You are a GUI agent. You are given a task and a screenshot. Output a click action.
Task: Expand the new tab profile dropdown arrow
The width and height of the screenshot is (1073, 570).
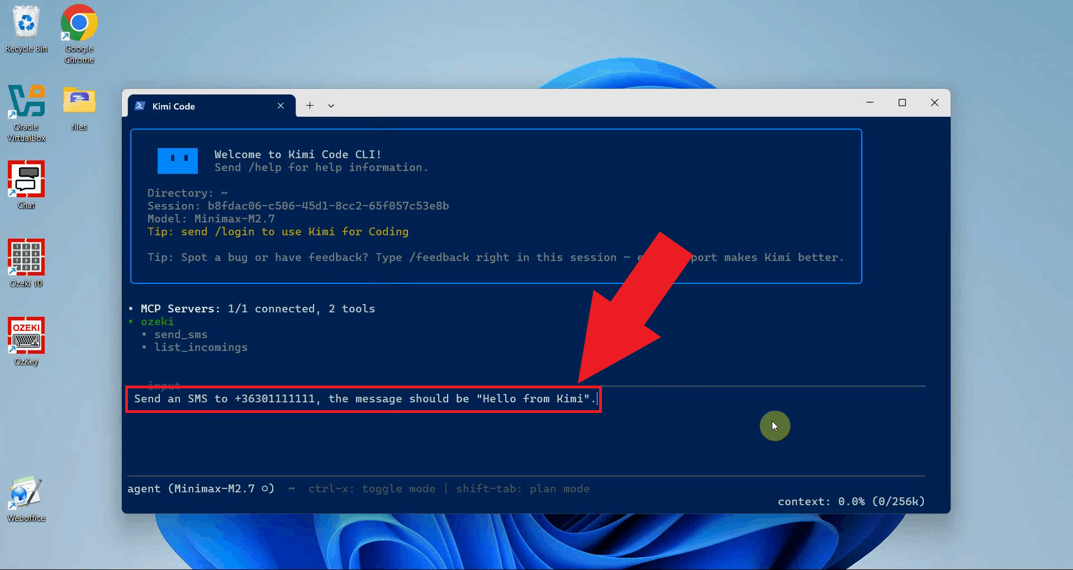(x=331, y=106)
